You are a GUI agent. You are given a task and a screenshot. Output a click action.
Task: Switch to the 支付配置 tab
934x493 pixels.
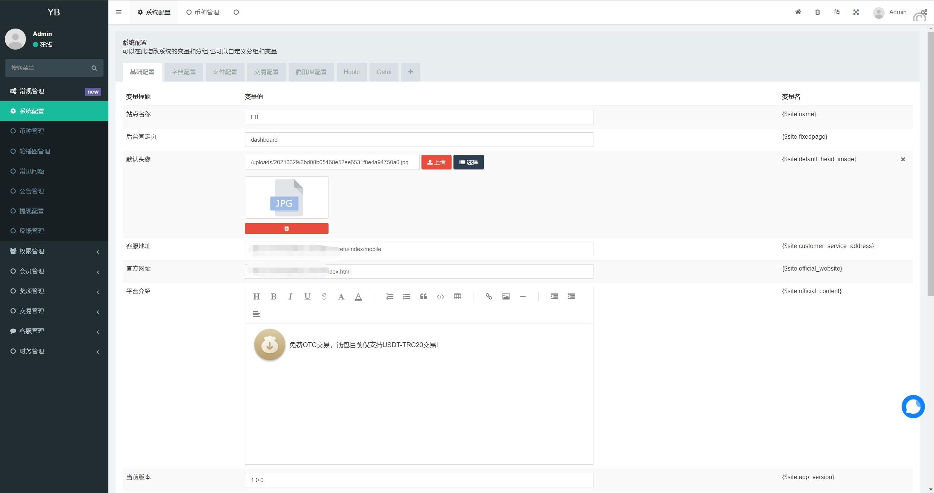click(x=225, y=72)
